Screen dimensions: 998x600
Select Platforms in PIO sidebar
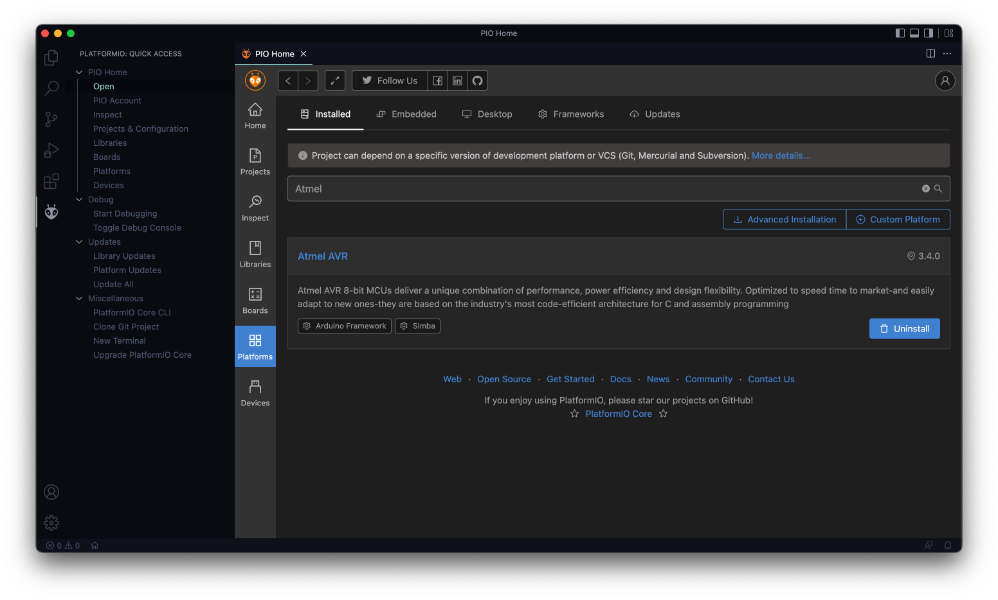pos(255,346)
